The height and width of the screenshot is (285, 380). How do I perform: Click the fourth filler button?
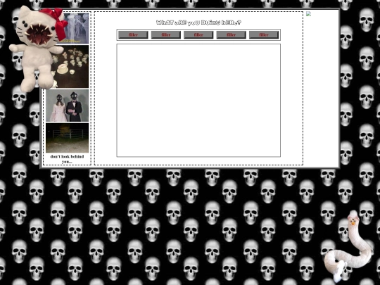(x=231, y=35)
